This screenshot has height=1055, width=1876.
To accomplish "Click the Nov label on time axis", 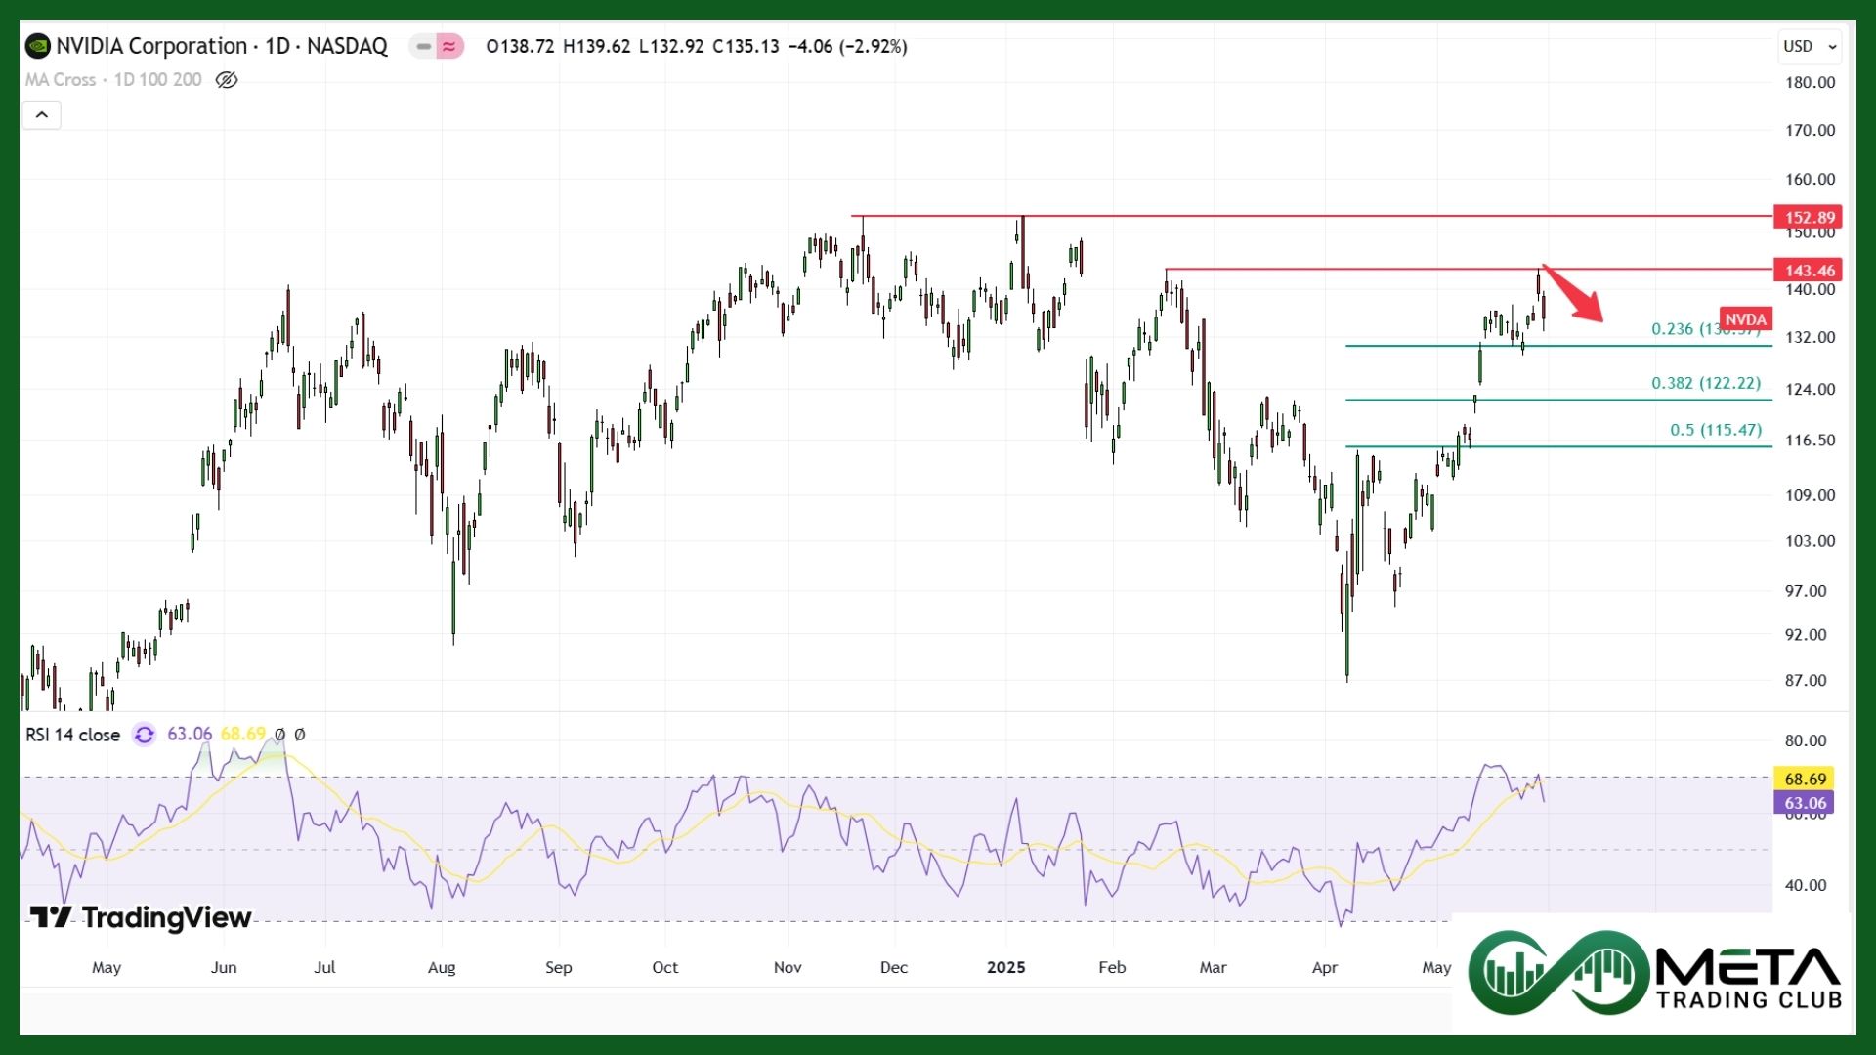I will [788, 967].
